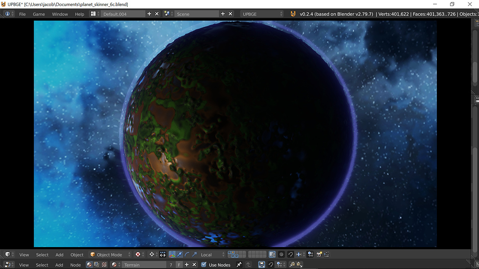The width and height of the screenshot is (479, 269).
Task: Open the Node editor's Select menu
Action: (x=42, y=265)
